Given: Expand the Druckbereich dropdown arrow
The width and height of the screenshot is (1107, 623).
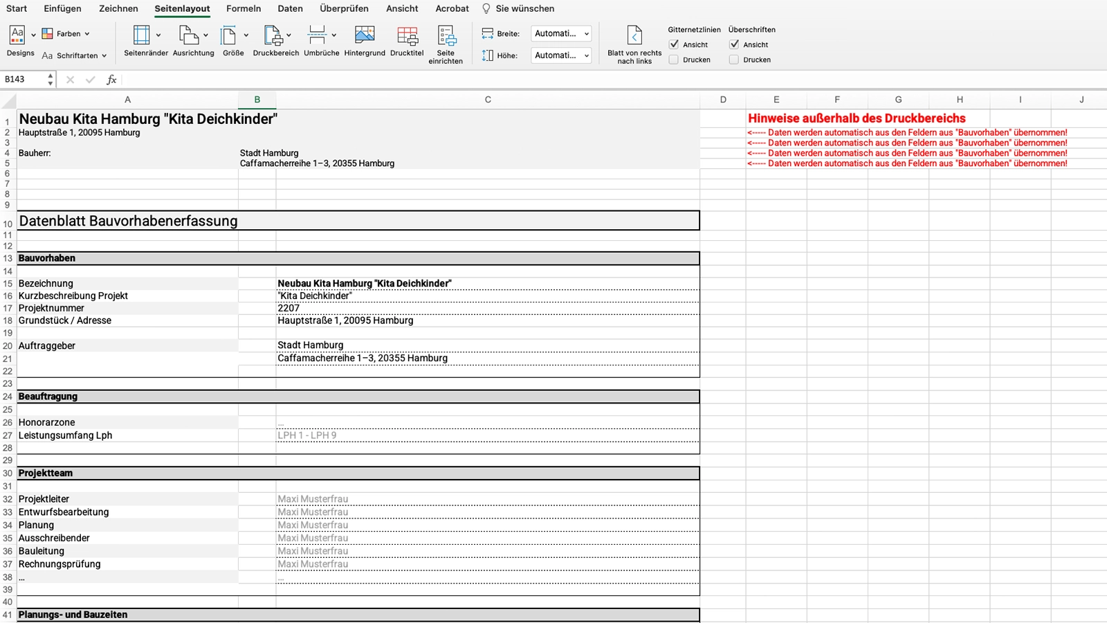Looking at the screenshot, I should (x=289, y=35).
